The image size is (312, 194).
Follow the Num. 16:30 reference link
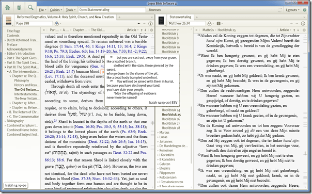[x=85, y=126]
